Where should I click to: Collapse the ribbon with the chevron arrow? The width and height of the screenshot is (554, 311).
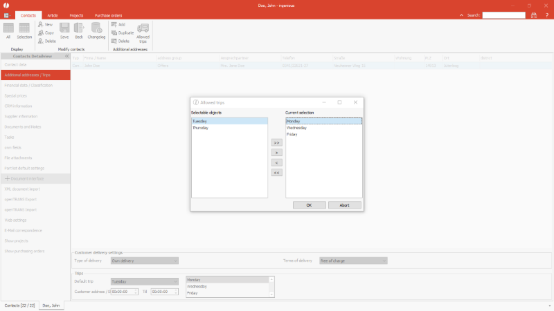[x=462, y=15]
